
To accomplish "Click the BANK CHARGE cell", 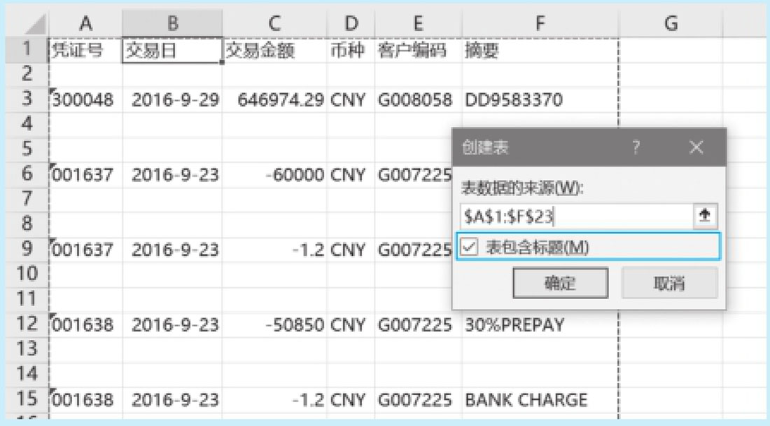I will [539, 400].
